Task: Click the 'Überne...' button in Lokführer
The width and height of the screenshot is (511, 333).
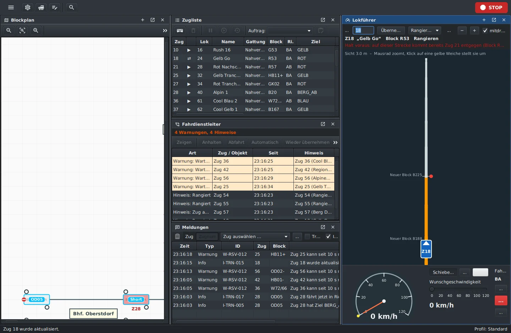Action: 391,30
